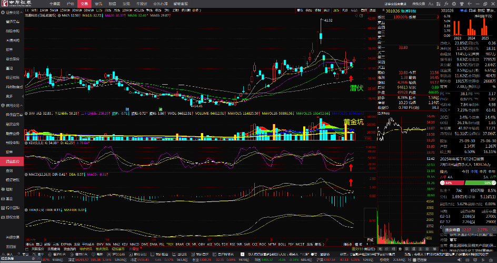Open the skin shirt icon
This screenshot has width=497, height=263.
click(462, 4)
